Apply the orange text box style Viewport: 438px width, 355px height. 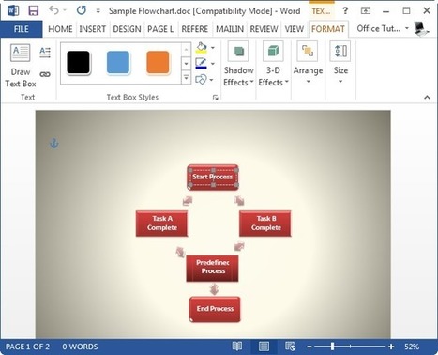click(158, 63)
